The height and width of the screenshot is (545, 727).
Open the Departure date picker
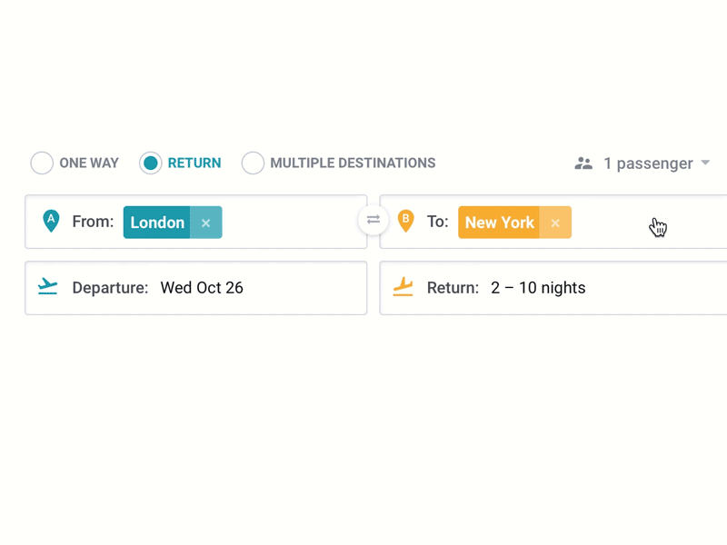tap(201, 287)
